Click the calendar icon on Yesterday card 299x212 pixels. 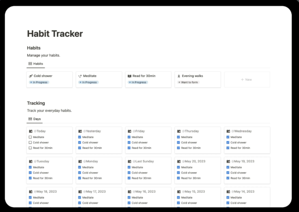pyautogui.click(x=80, y=131)
